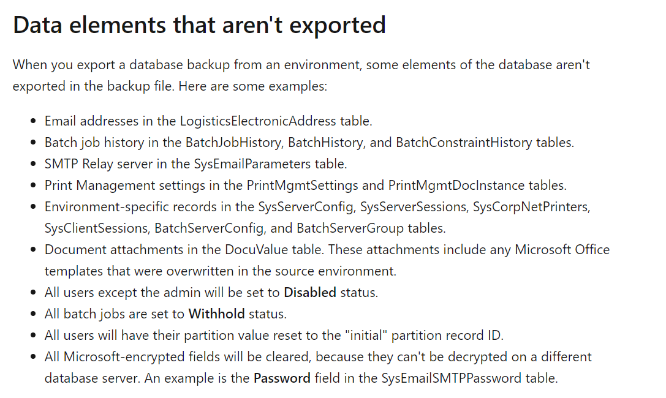Viewport: 666px width, 398px height.
Task: Click the heading "Data elements that aren't exported"
Action: (199, 24)
